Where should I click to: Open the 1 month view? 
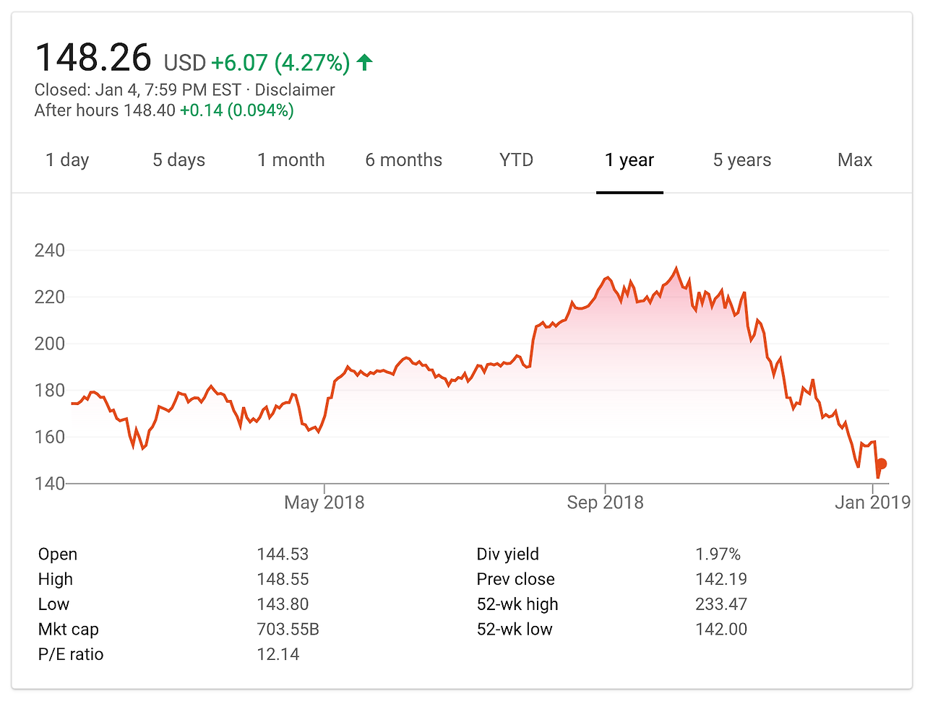[x=291, y=160]
